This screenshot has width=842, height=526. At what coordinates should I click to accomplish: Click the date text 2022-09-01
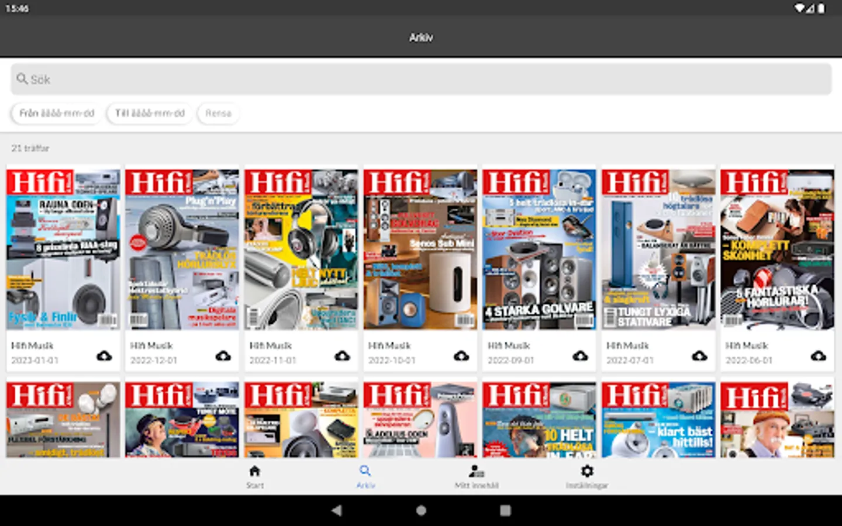[x=511, y=360]
